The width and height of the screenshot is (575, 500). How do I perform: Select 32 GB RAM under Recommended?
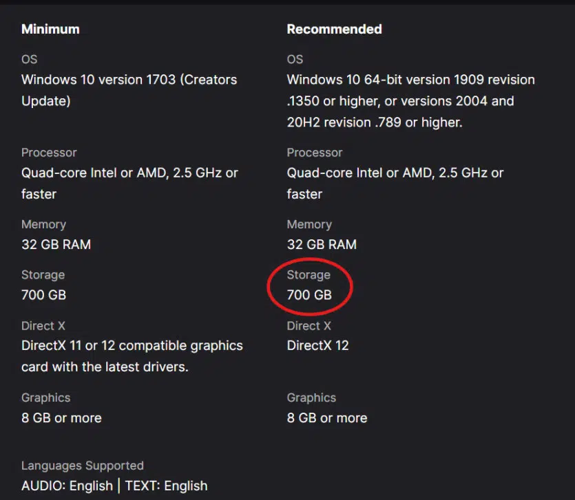322,245
